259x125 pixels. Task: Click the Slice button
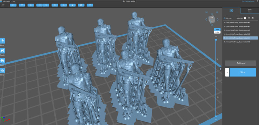click(x=242, y=72)
